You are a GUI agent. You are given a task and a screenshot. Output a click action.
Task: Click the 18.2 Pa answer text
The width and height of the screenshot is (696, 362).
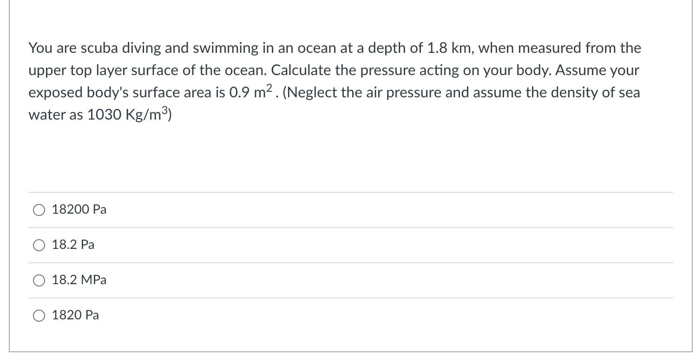[73, 245]
